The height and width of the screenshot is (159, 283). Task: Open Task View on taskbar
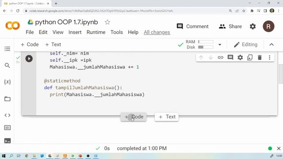[x=19, y=156]
